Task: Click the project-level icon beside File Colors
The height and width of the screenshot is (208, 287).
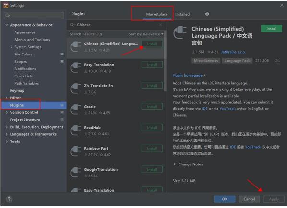Action: (x=62, y=54)
